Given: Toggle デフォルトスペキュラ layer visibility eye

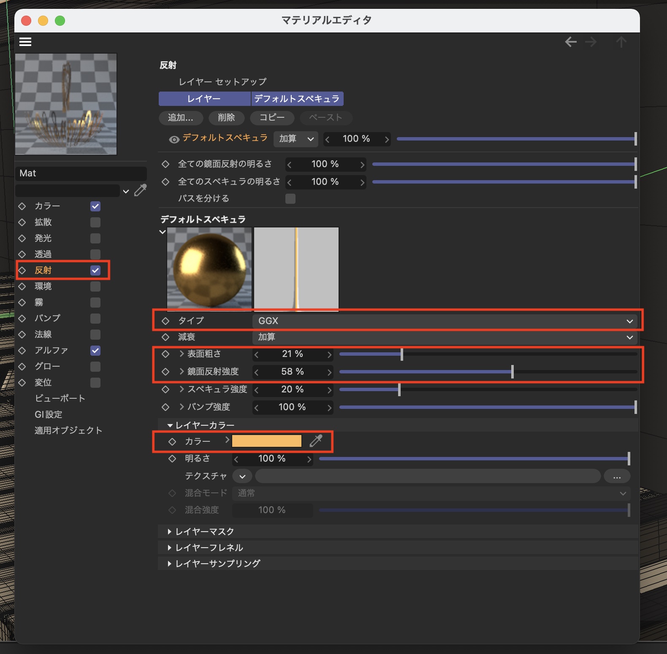Looking at the screenshot, I should pyautogui.click(x=174, y=140).
